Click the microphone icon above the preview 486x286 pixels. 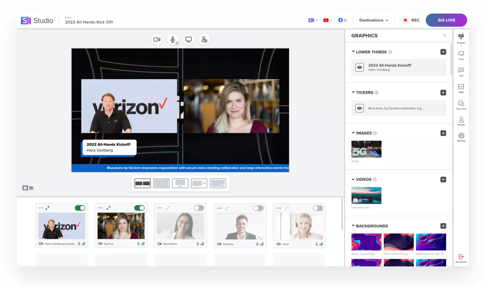pyautogui.click(x=172, y=39)
